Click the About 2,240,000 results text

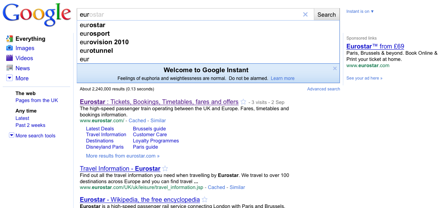(x=117, y=89)
